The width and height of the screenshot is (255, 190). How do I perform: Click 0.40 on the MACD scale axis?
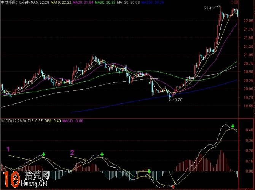coord(249,130)
